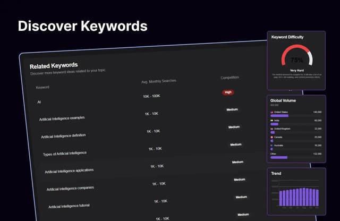The image size is (340, 221).
Task: Click the Canada flag icon
Action: pyautogui.click(x=272, y=137)
